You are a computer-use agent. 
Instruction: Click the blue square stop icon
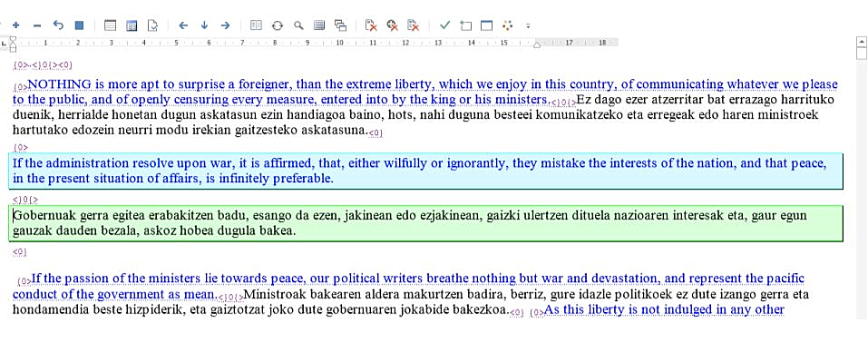pos(79,24)
